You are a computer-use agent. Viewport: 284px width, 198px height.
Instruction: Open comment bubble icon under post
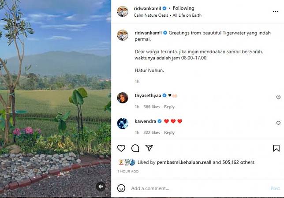pyautogui.click(x=135, y=148)
